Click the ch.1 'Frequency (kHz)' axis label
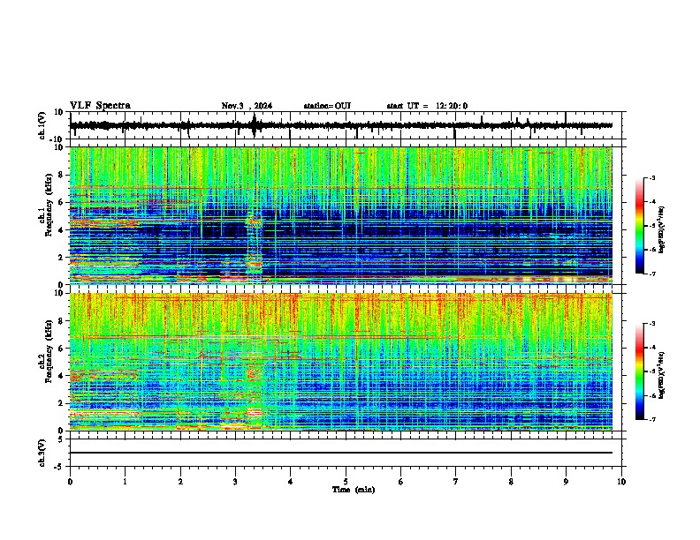 click(x=49, y=206)
